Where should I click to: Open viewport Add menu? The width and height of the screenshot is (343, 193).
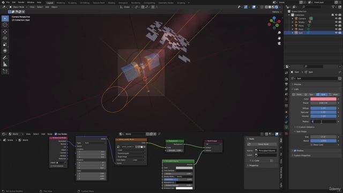click(47, 7)
